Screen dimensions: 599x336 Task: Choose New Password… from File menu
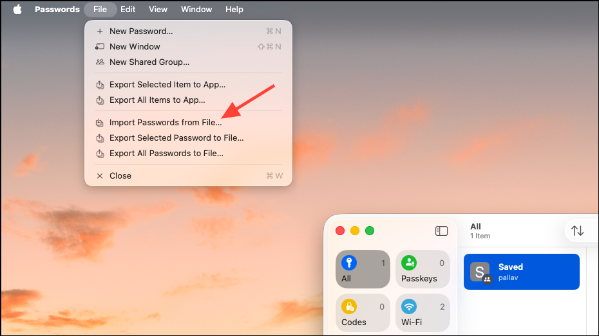pyautogui.click(x=188, y=31)
